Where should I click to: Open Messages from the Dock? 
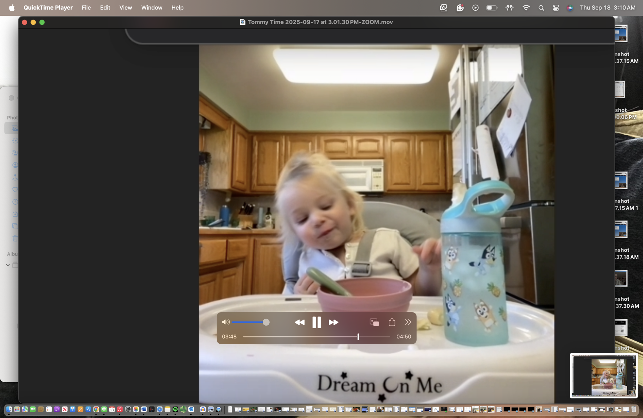pos(104,409)
